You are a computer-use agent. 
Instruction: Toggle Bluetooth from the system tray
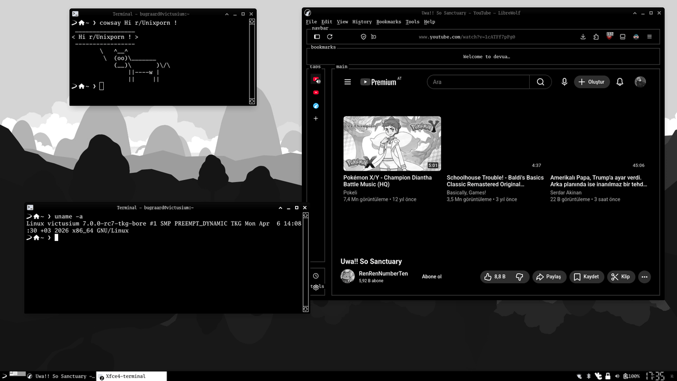click(588, 375)
